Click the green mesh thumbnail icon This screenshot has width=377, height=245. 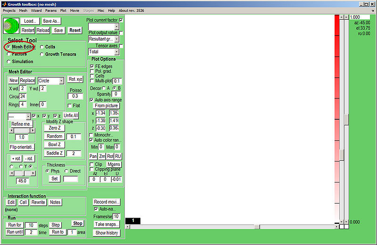[11, 26]
